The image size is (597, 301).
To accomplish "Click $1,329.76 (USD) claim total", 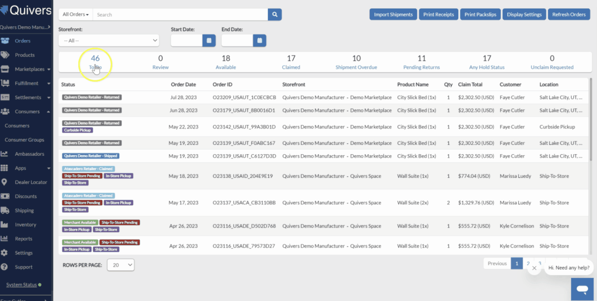I will (x=477, y=203).
